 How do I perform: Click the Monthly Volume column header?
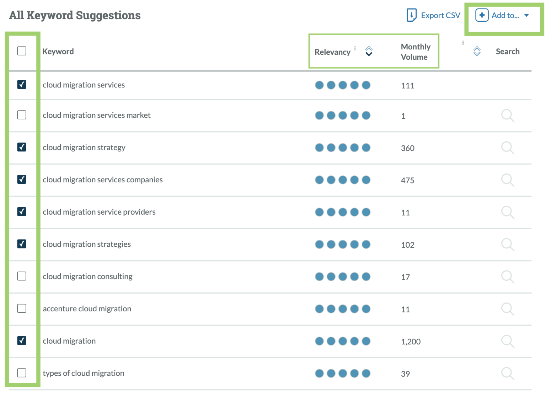[x=416, y=52]
